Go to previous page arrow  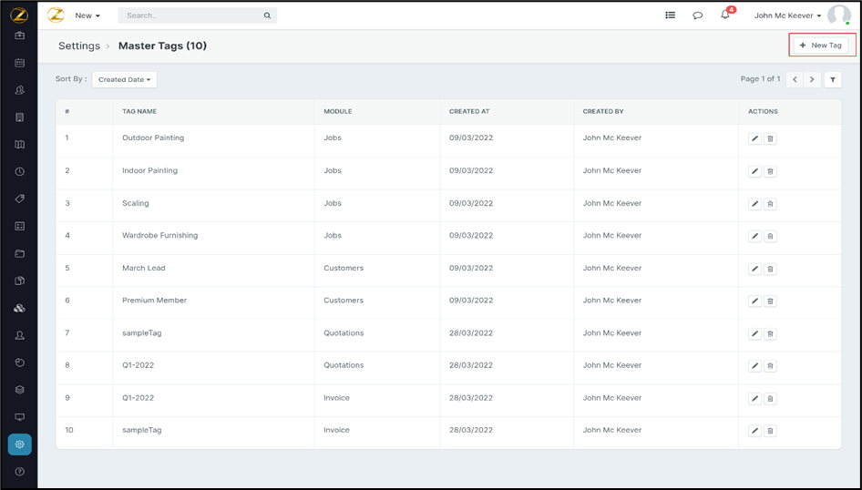click(795, 80)
